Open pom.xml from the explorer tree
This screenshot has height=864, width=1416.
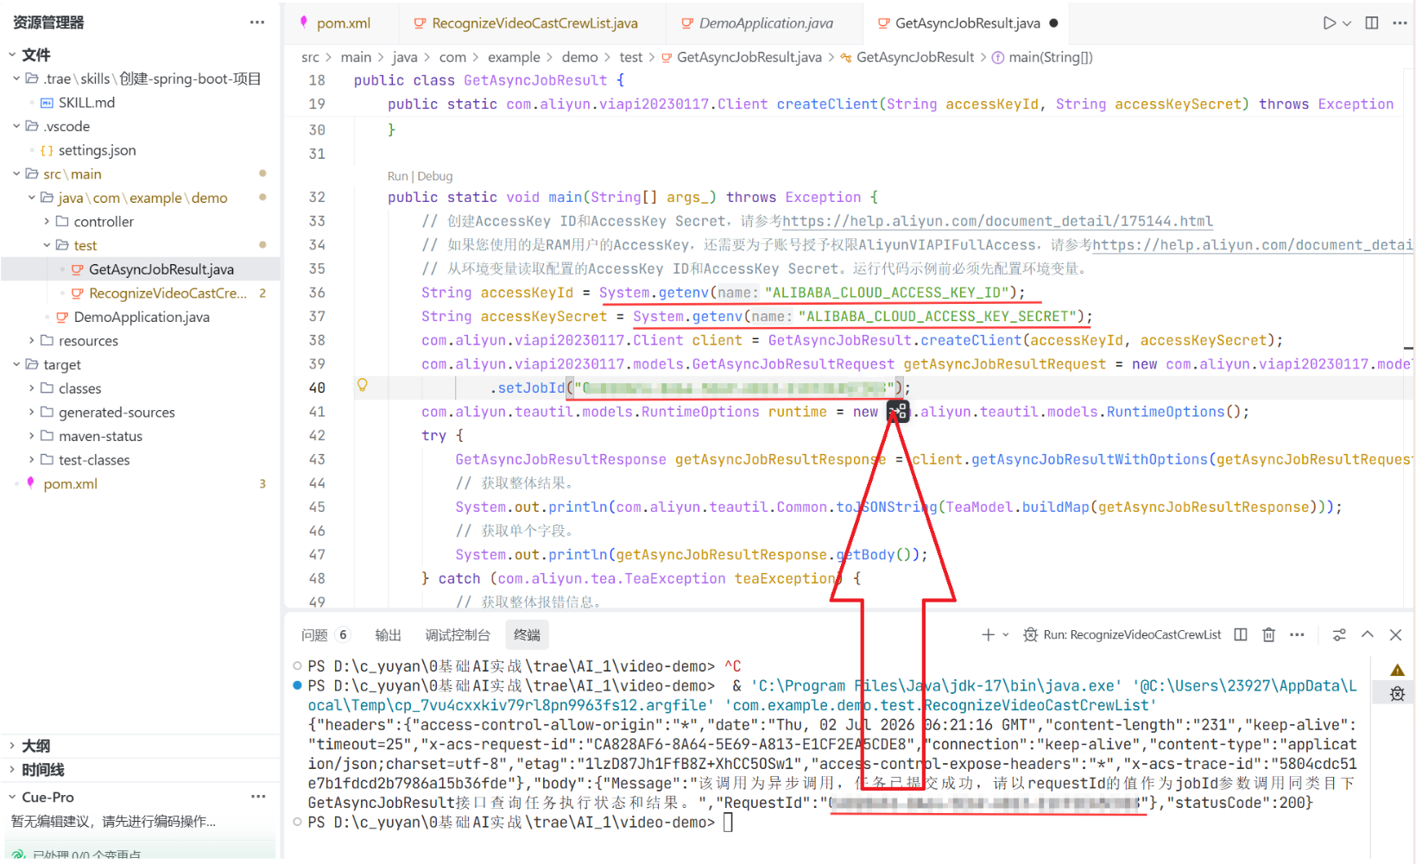click(x=70, y=484)
